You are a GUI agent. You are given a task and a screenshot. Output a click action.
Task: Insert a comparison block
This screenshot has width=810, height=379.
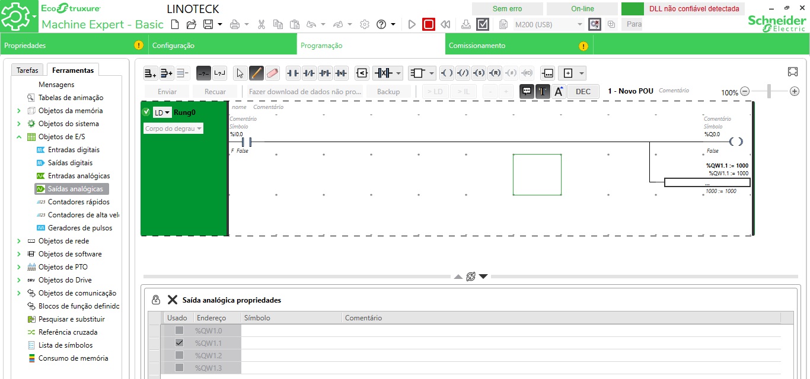[362, 73]
